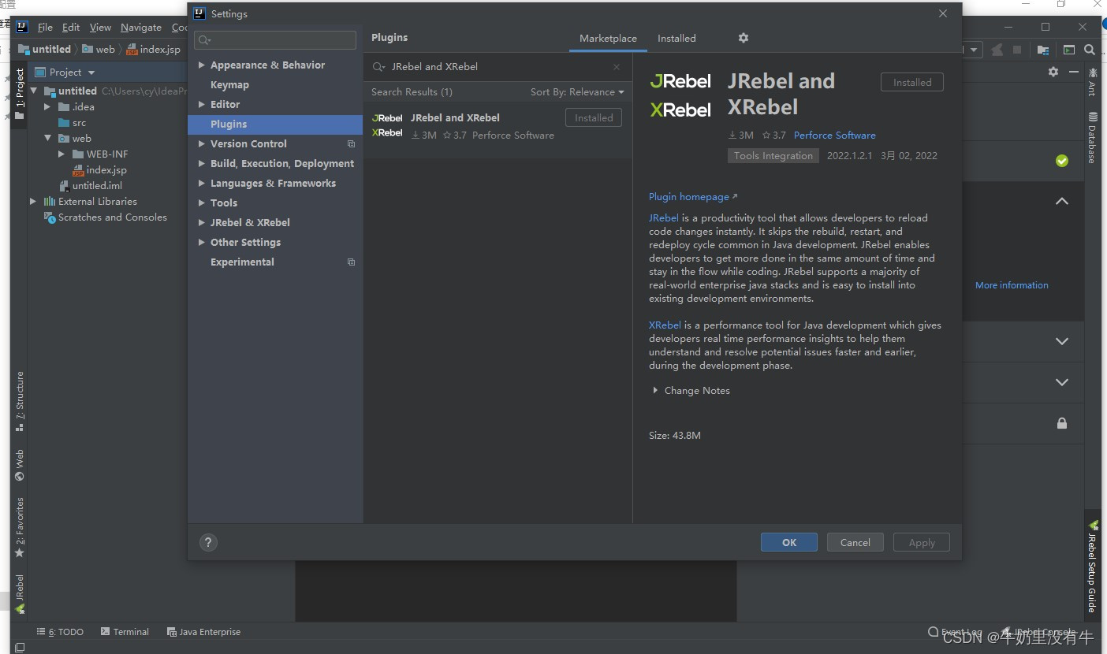Clear the plugin search field with X
This screenshot has height=654, width=1107.
click(x=617, y=67)
